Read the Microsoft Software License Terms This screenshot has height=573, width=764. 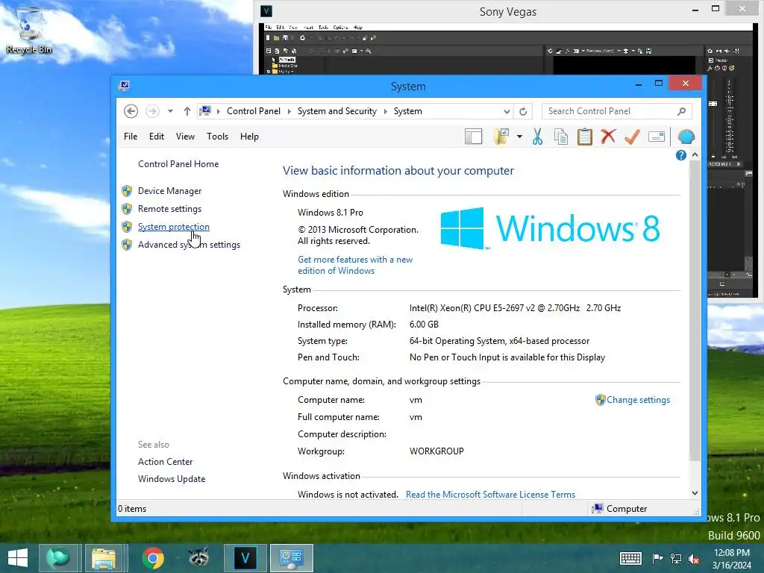coord(491,495)
